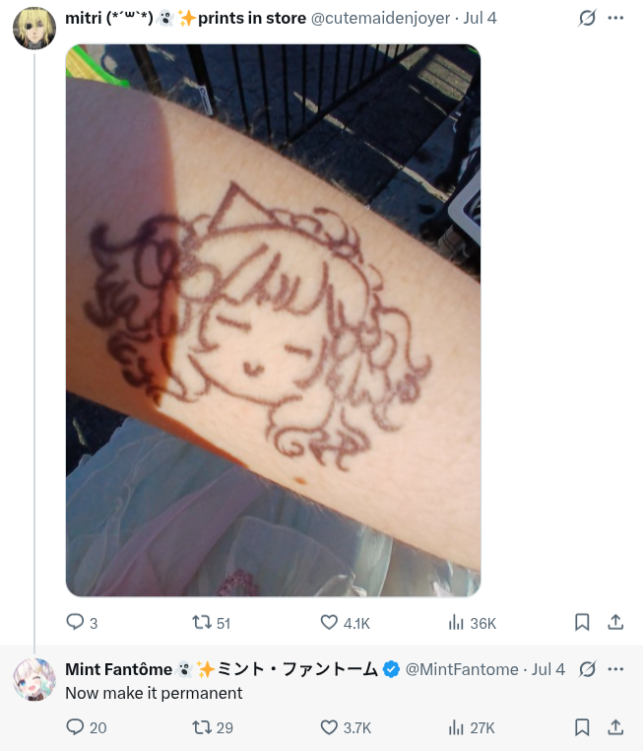Image resolution: width=643 pixels, height=751 pixels.
Task: Open more options on Mint Fantôme's reply
Action: tap(615, 669)
